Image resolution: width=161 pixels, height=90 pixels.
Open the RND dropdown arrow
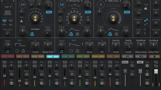(11, 7)
